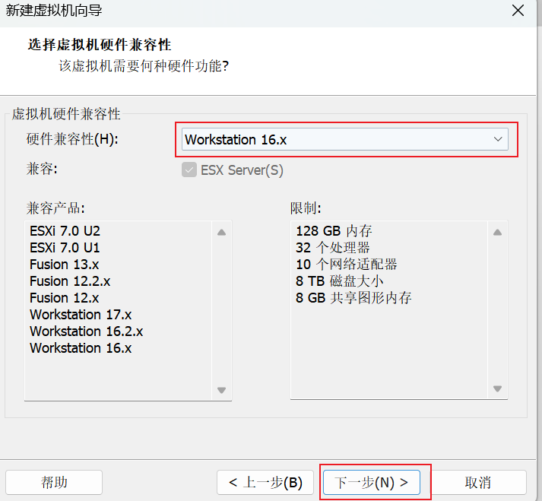Image resolution: width=542 pixels, height=501 pixels.
Task: Select Workstation 16.x in compatible products list
Action: 81,348
